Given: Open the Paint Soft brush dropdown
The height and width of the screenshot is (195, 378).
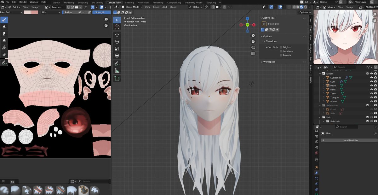Looking at the screenshot, I should click(11, 12).
